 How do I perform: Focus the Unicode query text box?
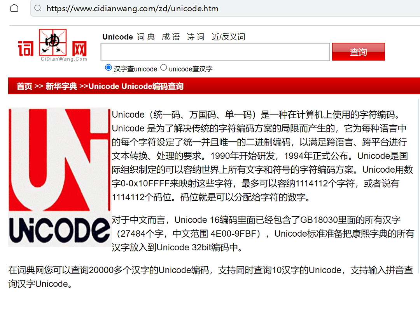tap(215, 52)
